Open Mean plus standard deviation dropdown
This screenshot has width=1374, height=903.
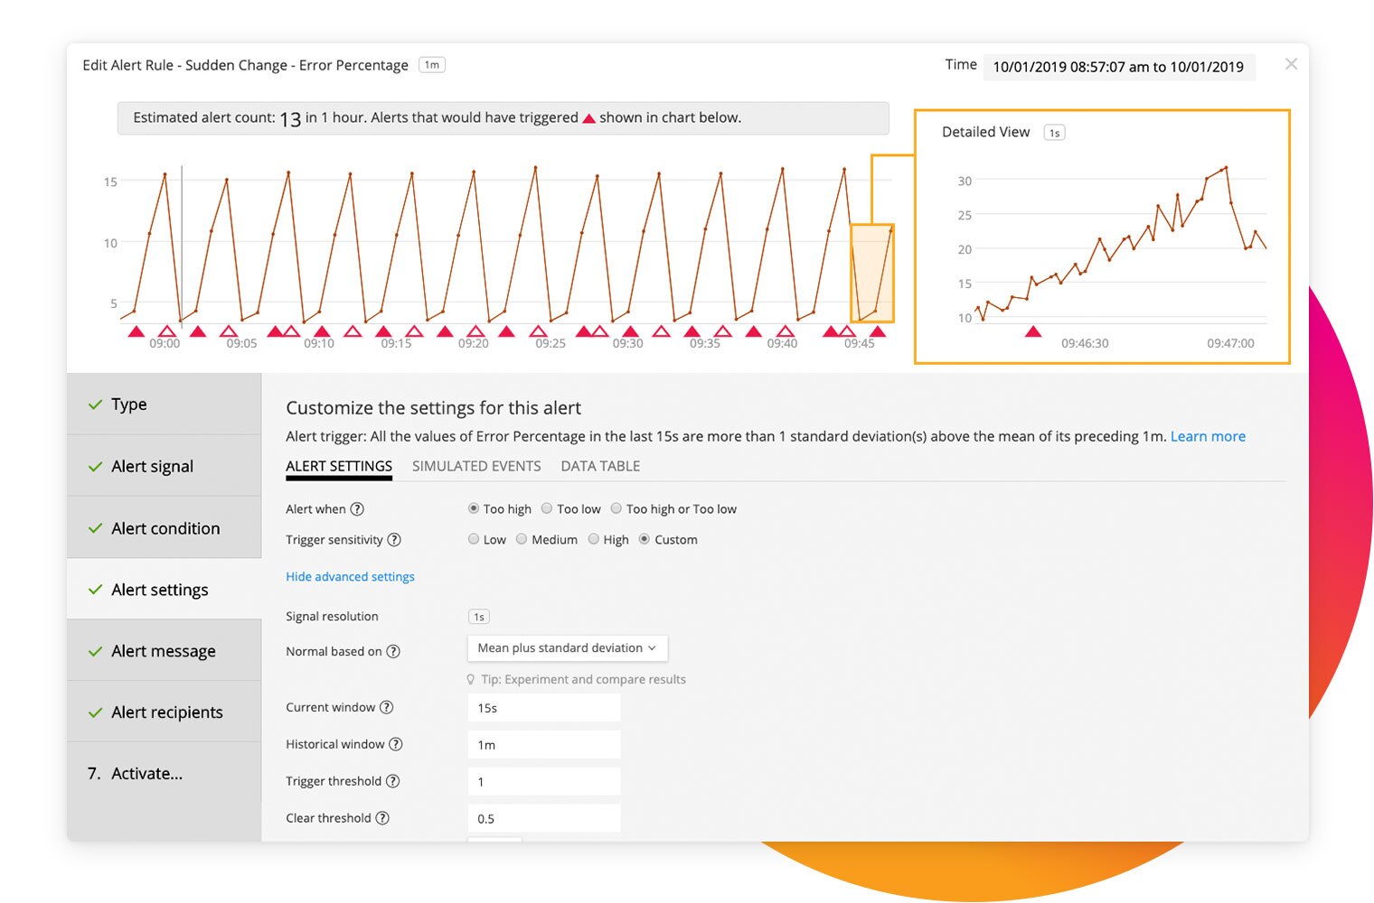(567, 648)
